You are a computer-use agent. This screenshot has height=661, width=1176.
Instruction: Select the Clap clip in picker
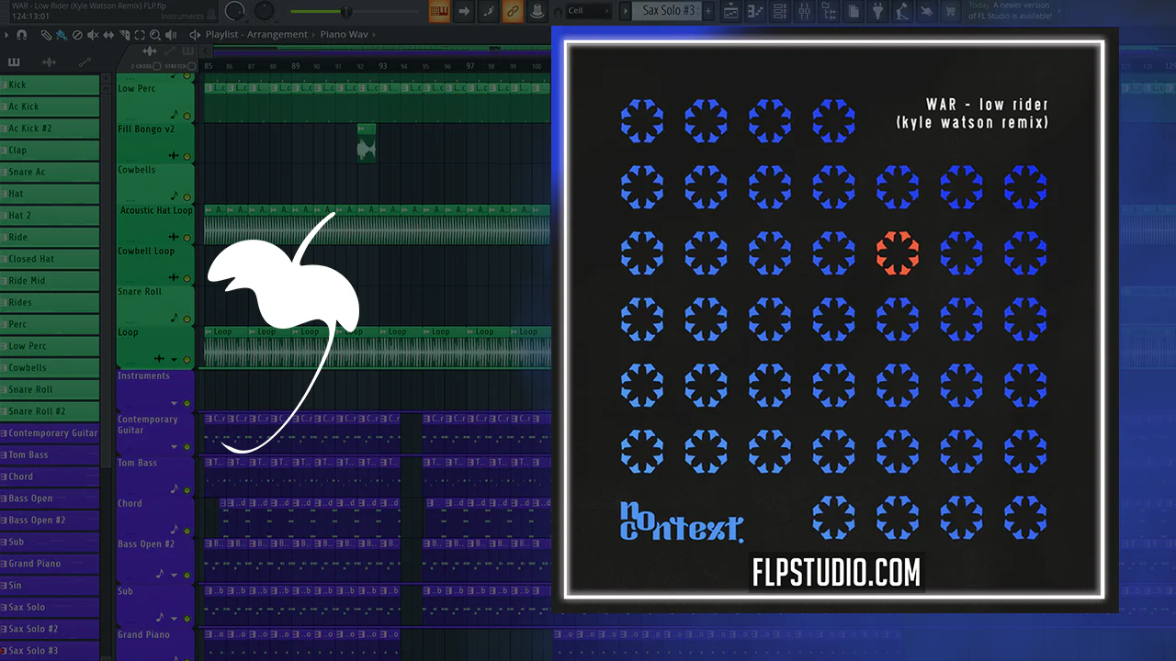(50, 150)
